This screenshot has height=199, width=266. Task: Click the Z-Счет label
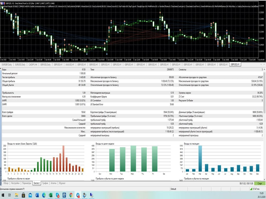coord(182,97)
